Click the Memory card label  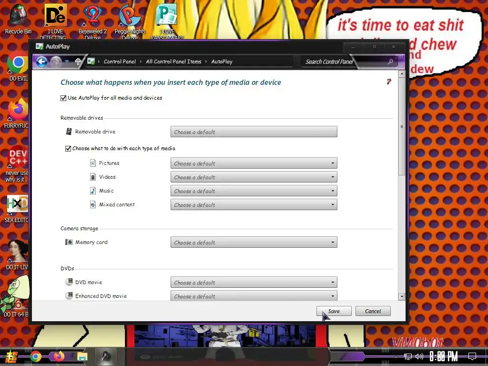(x=91, y=242)
